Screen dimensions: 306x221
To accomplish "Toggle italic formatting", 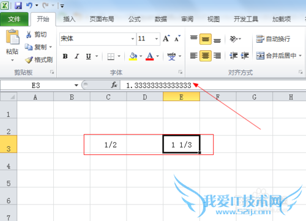I will [76, 56].
